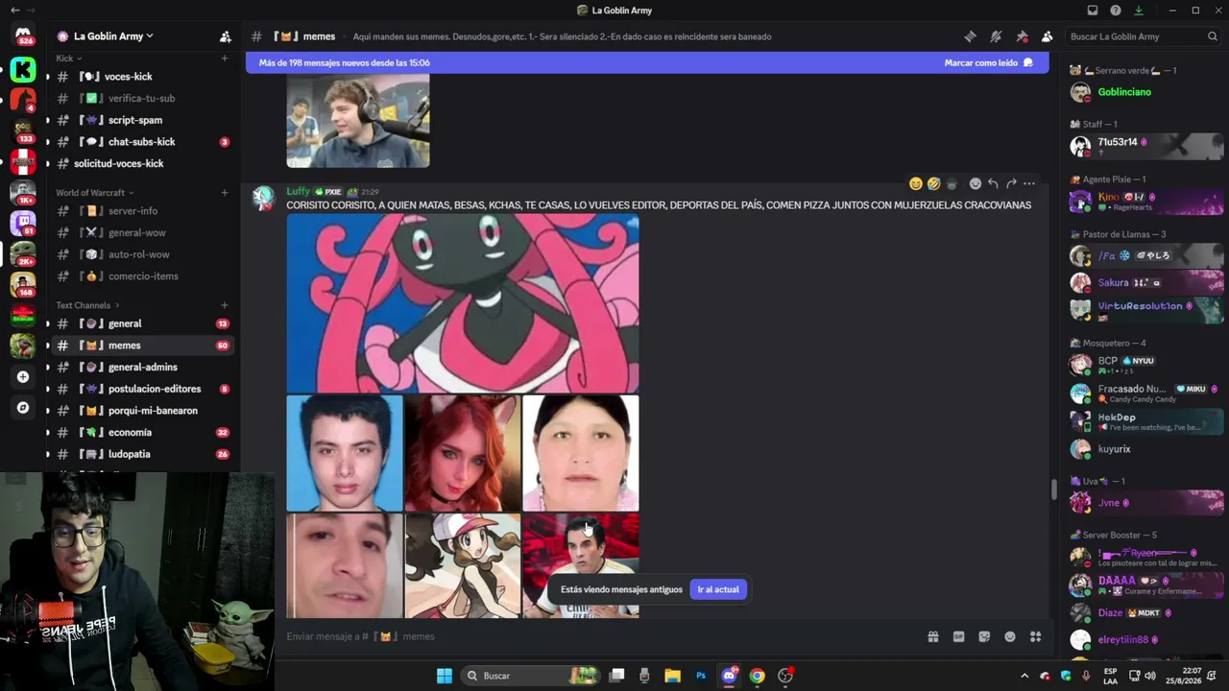Open the apps icon in message bar

coord(1036,636)
